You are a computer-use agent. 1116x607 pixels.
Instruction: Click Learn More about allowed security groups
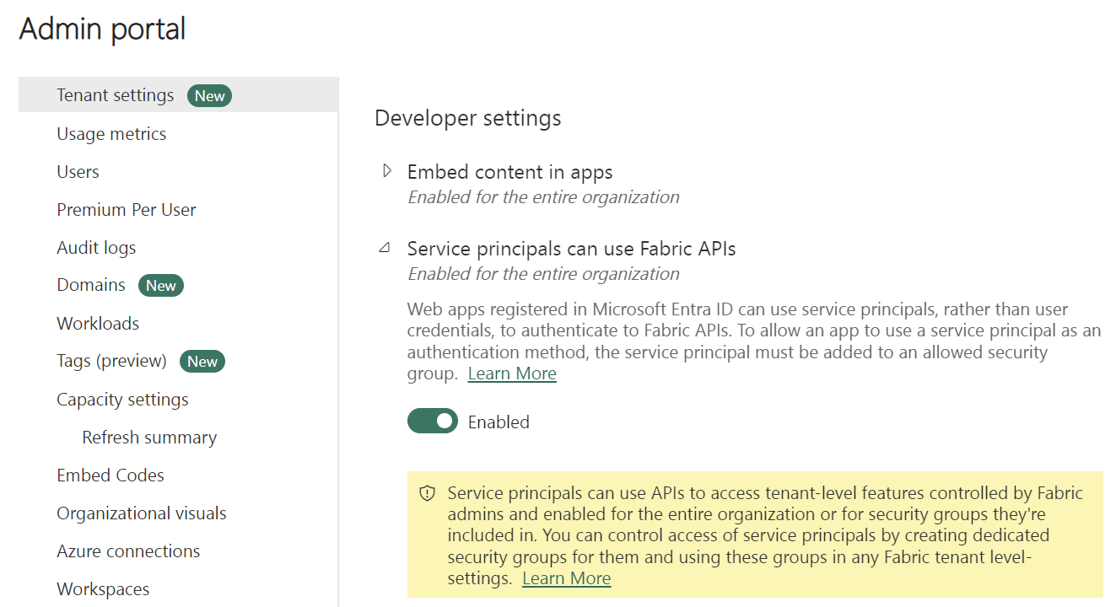point(511,373)
